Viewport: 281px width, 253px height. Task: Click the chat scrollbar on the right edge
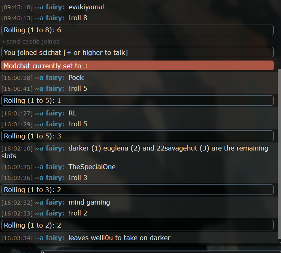[279, 154]
